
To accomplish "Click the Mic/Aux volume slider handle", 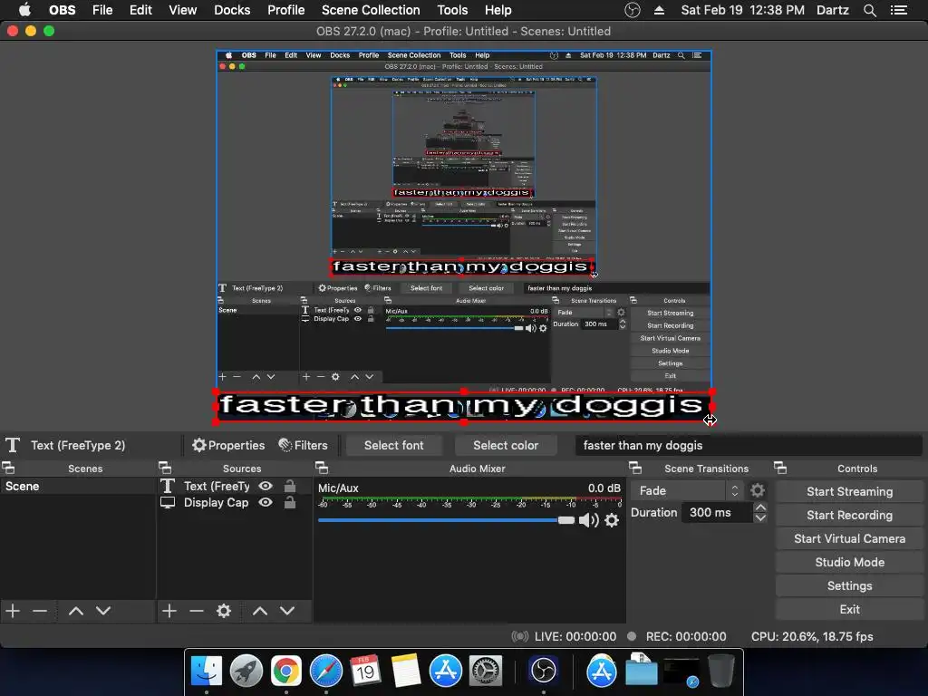I will [x=566, y=520].
